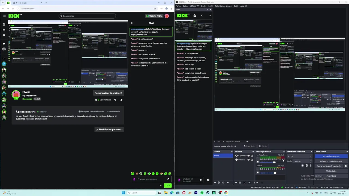Click the search icon in the OBS chat dock
This screenshot has width=349, height=196.
click(210, 16)
